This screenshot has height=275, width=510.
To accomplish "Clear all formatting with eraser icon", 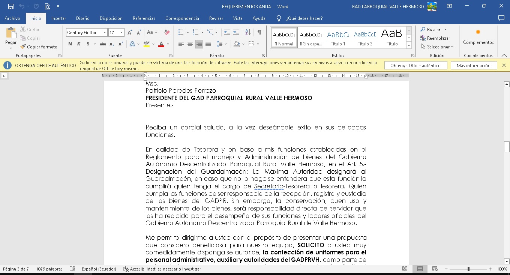I will point(167,33).
